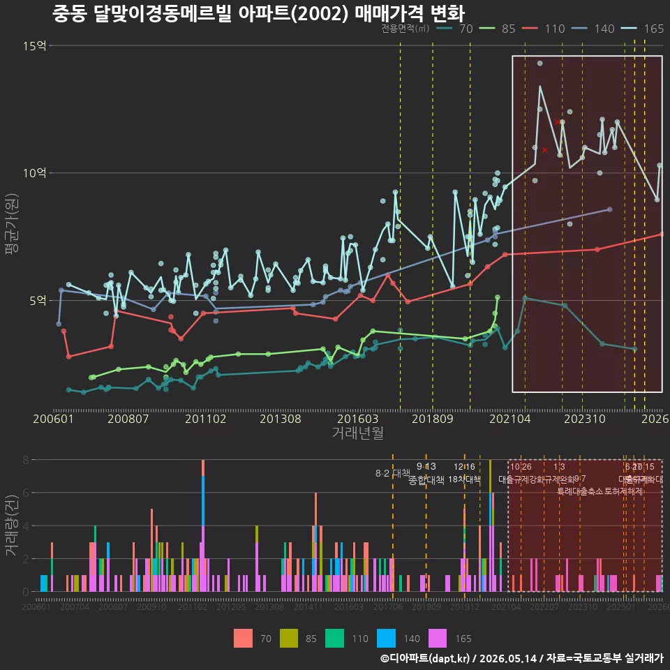Click the chart title text
Screen dimensions: 670x670
(x=258, y=13)
